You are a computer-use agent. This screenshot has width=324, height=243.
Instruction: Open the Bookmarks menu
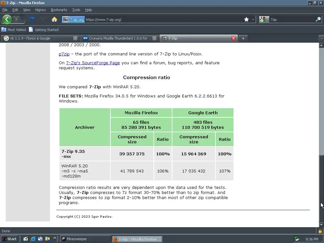click(59, 10)
